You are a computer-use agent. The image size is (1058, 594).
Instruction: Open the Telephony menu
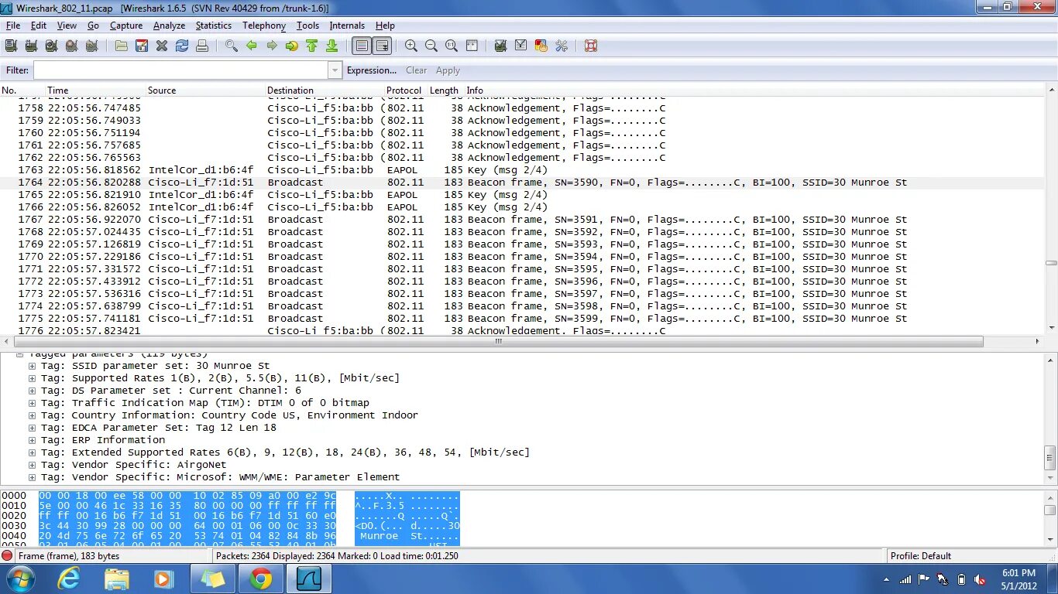[264, 26]
